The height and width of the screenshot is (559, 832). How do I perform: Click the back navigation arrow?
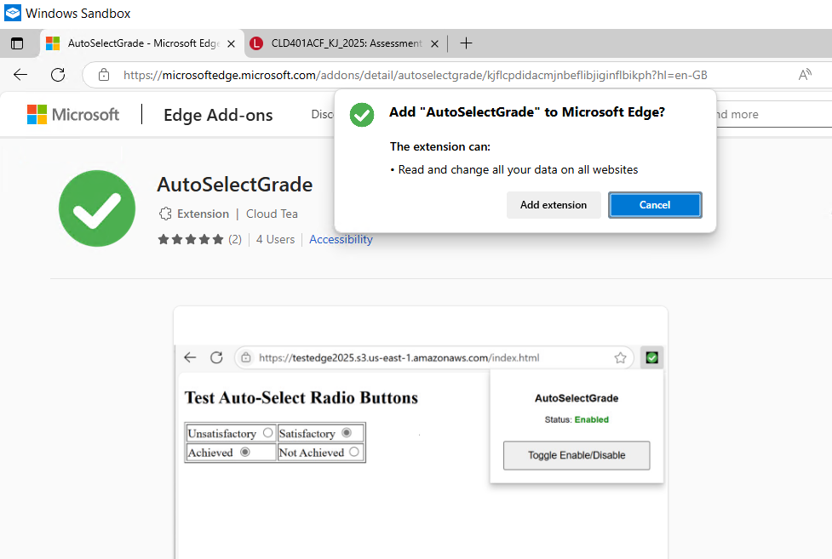pos(20,75)
